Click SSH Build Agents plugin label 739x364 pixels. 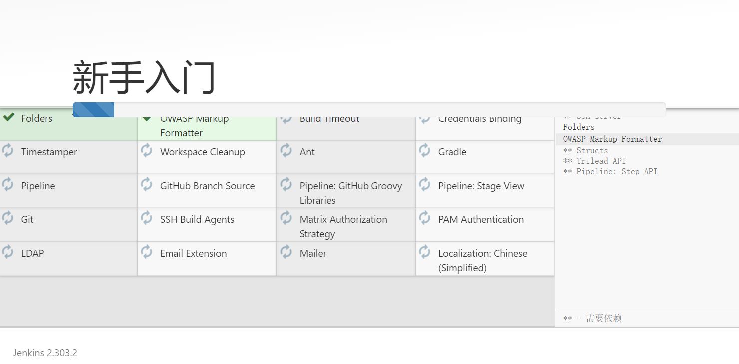(197, 219)
